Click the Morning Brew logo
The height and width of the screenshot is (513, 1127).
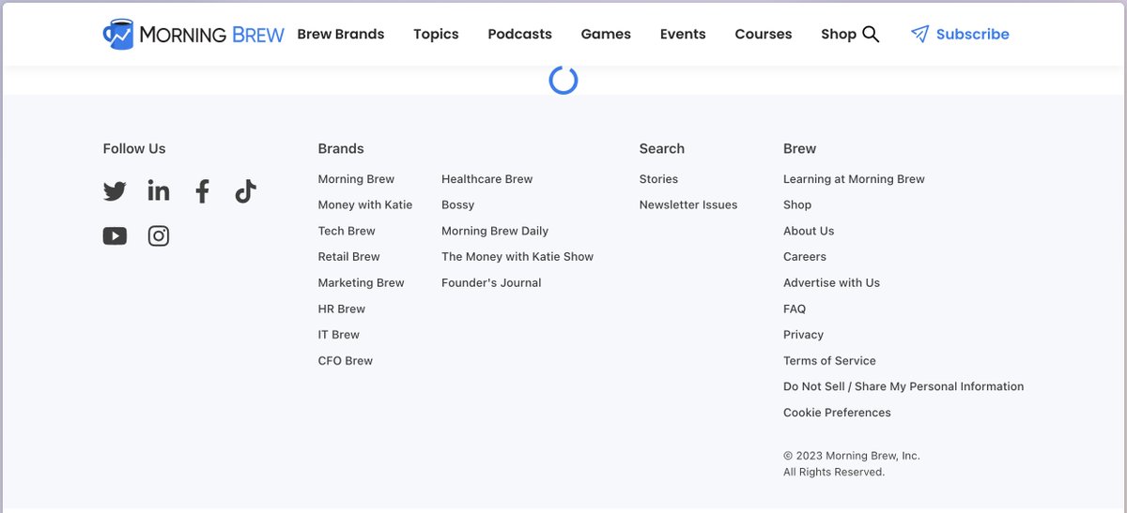pyautogui.click(x=193, y=34)
